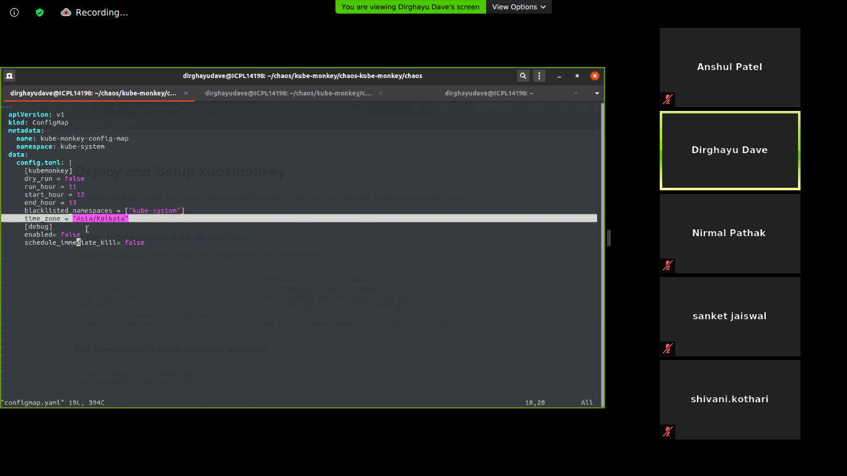Minimize the terminal window
The width and height of the screenshot is (847, 476).
(x=559, y=76)
